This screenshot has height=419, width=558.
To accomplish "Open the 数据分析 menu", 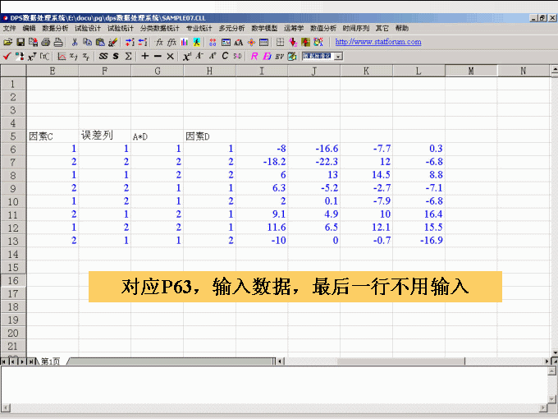I will [x=55, y=28].
